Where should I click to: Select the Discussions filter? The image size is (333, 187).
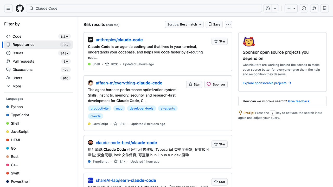(22, 70)
